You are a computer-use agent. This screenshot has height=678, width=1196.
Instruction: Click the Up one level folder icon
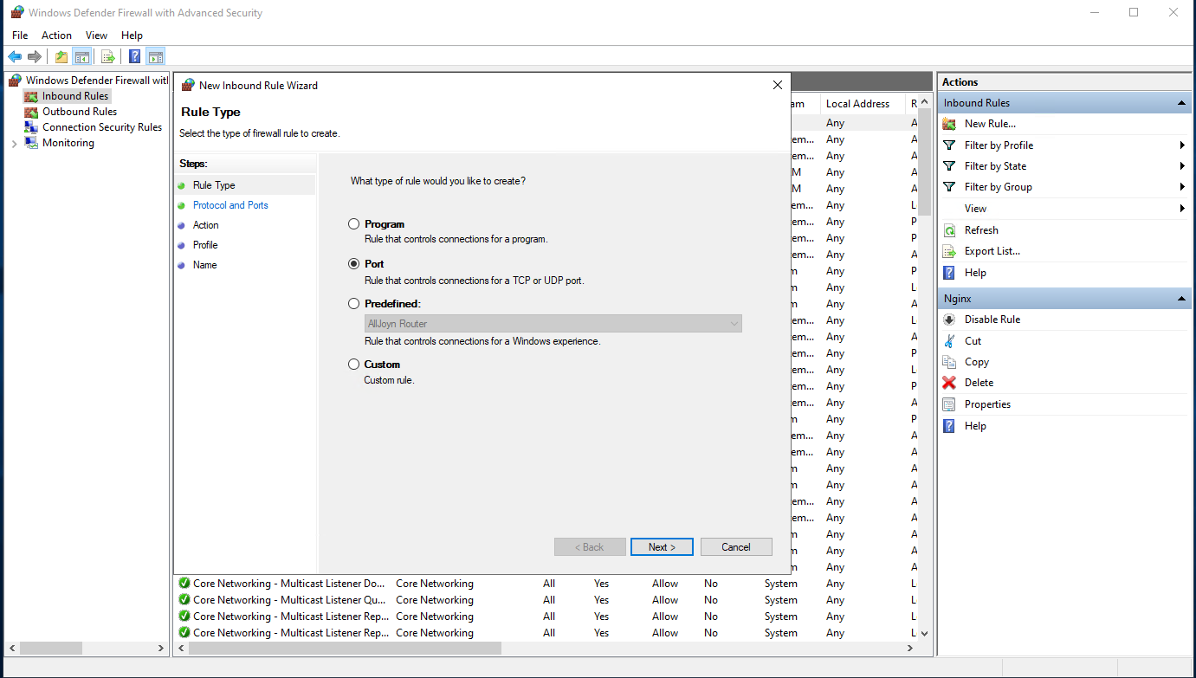coord(61,57)
